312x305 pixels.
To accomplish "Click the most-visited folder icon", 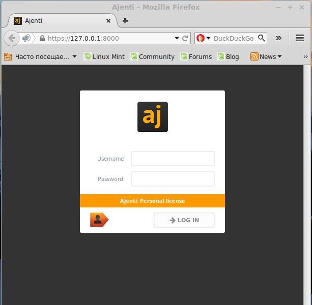I will [8, 56].
